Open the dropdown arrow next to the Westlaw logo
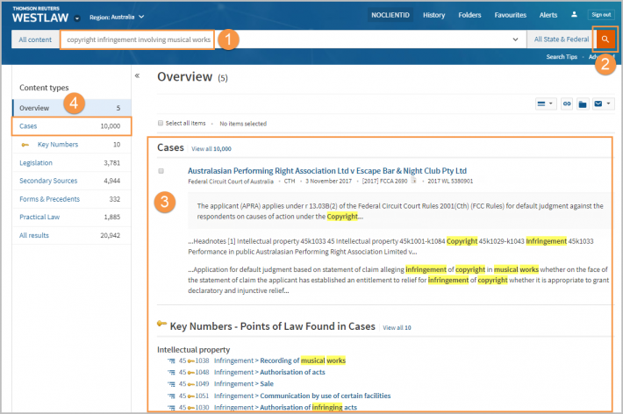 [x=77, y=18]
